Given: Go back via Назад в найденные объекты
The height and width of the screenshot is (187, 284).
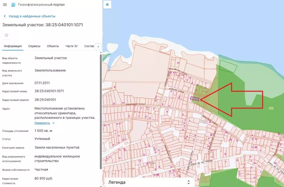Looking at the screenshot, I should [x=32, y=16].
